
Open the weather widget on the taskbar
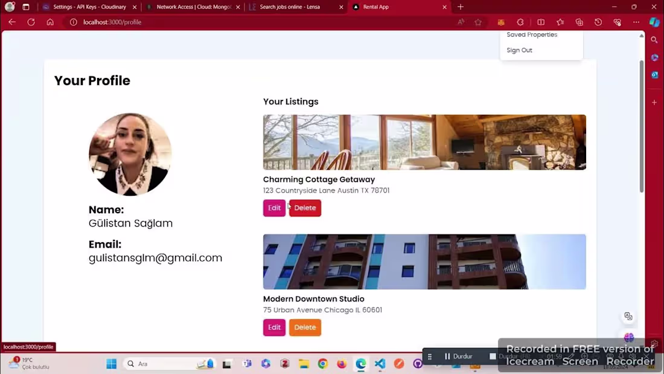coord(29,363)
